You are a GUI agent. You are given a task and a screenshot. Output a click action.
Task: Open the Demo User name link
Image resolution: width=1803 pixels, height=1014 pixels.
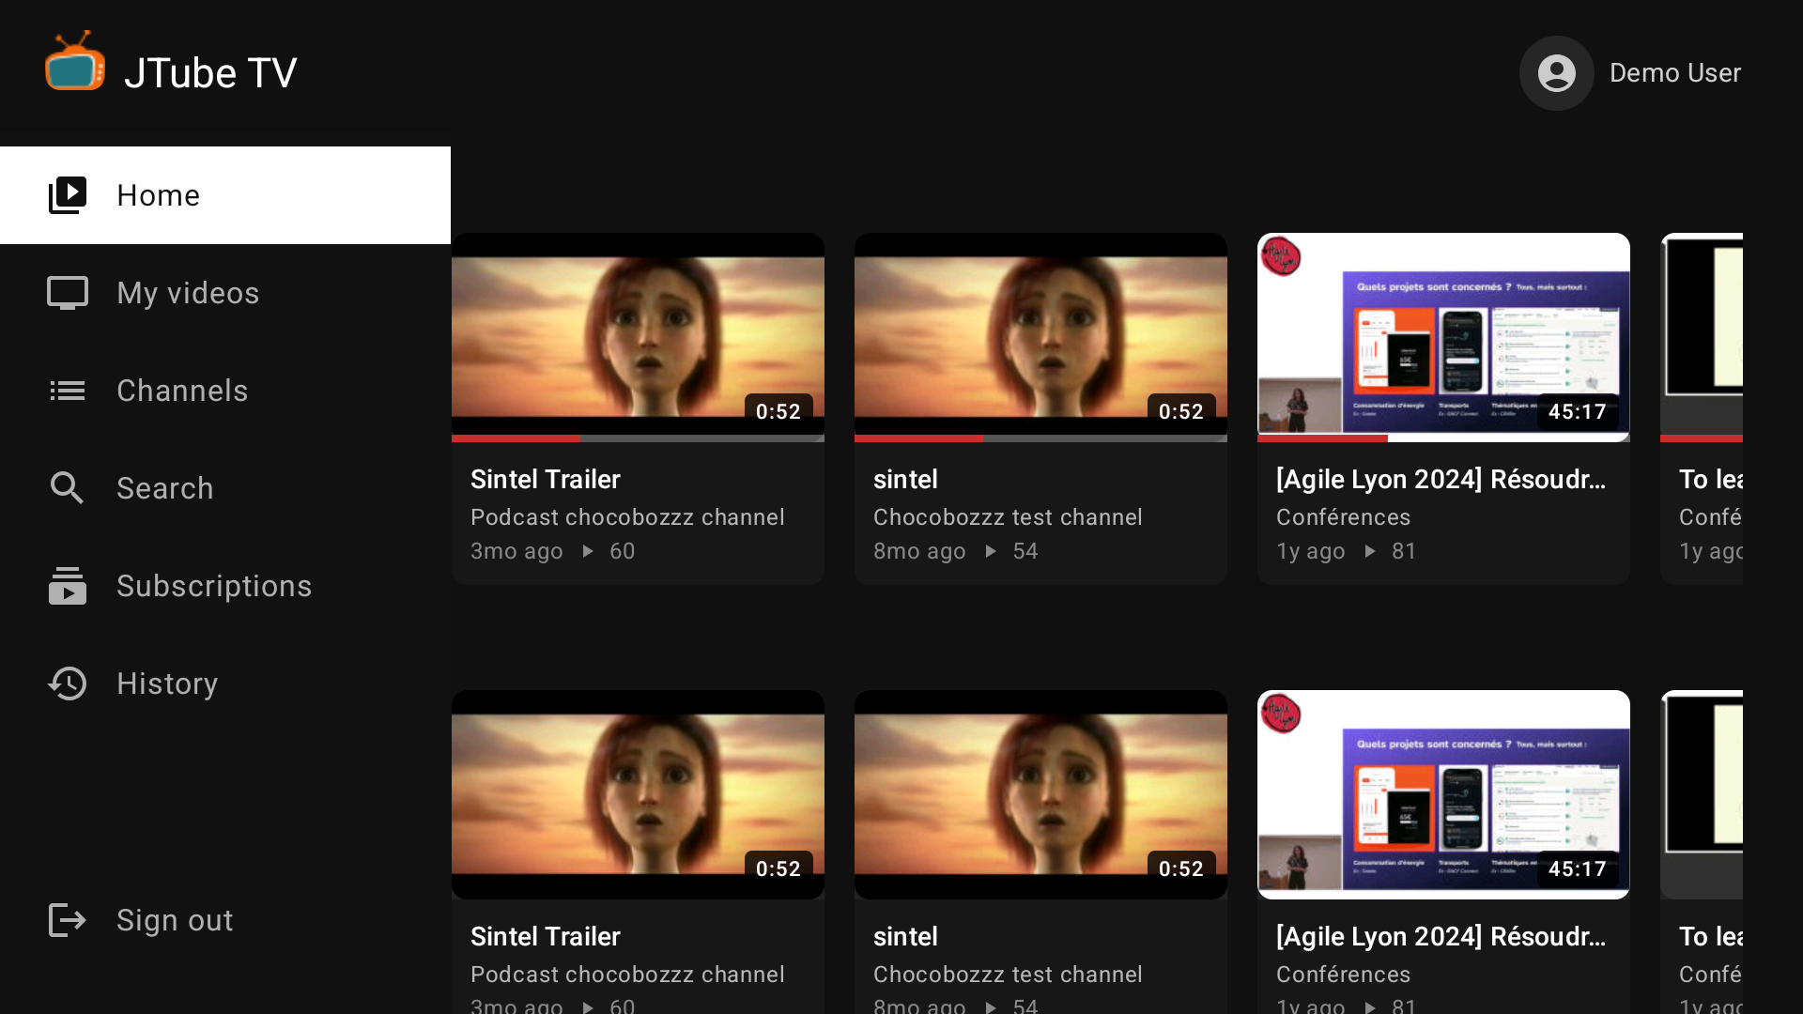pos(1675,73)
